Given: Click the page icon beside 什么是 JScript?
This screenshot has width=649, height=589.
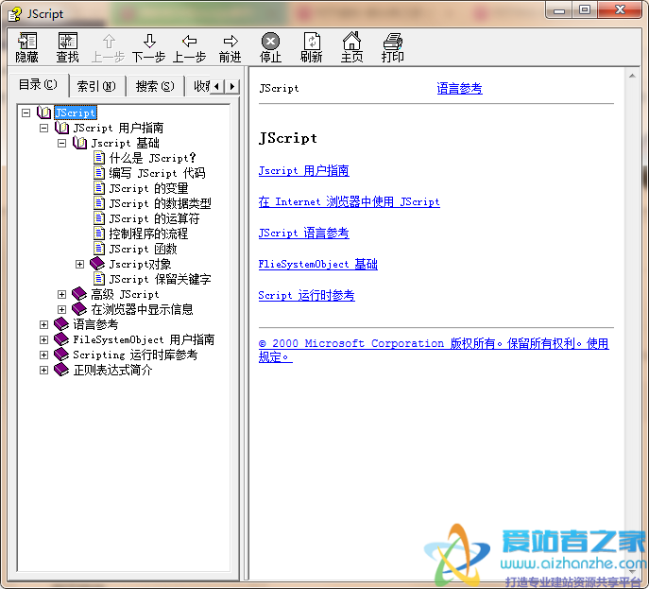Looking at the screenshot, I should 99,158.
